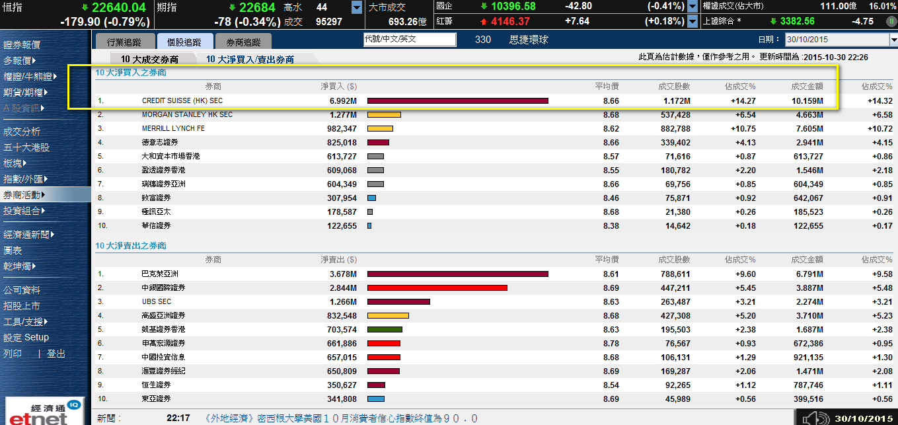Viewport: 898px width, 425px height.
Task: Click the 恒指 index value 22640.04
Action: click(119, 7)
